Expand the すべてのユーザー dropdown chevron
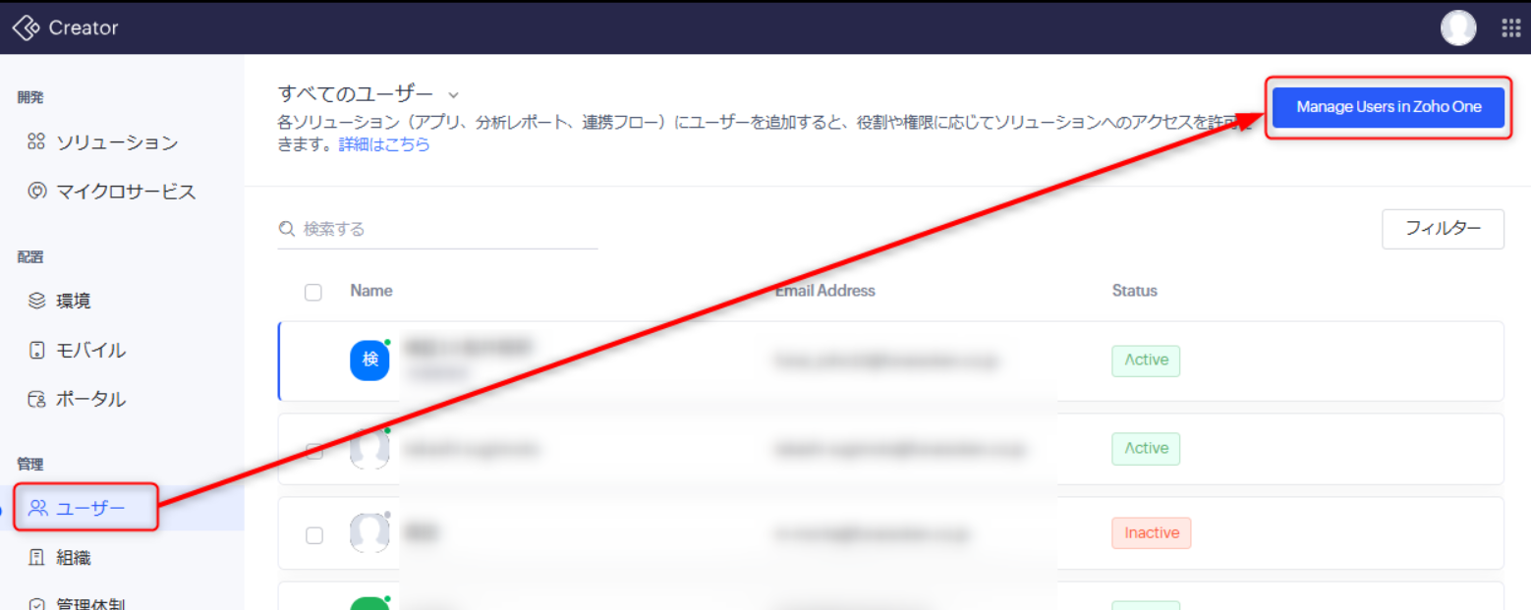This screenshot has height=610, width=1531. [x=453, y=95]
